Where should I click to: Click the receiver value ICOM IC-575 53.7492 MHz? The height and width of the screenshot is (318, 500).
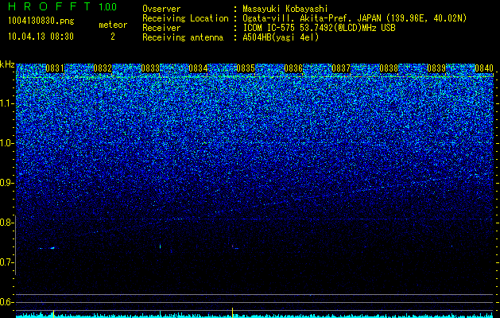[319, 28]
